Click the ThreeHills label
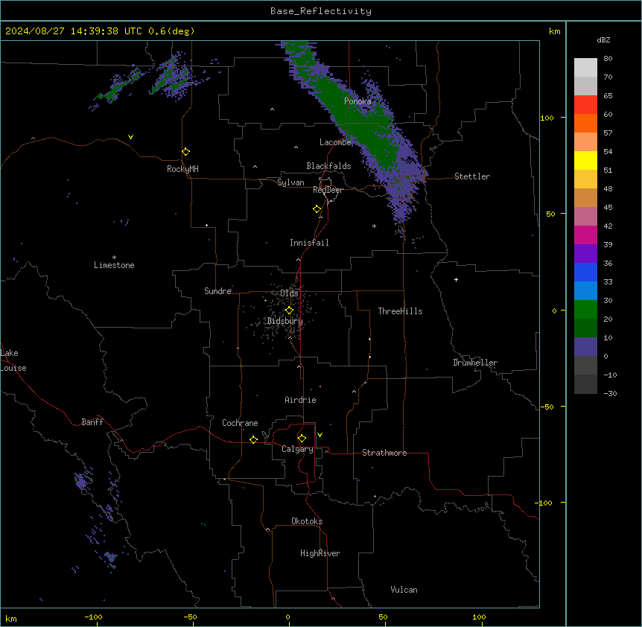 (400, 311)
